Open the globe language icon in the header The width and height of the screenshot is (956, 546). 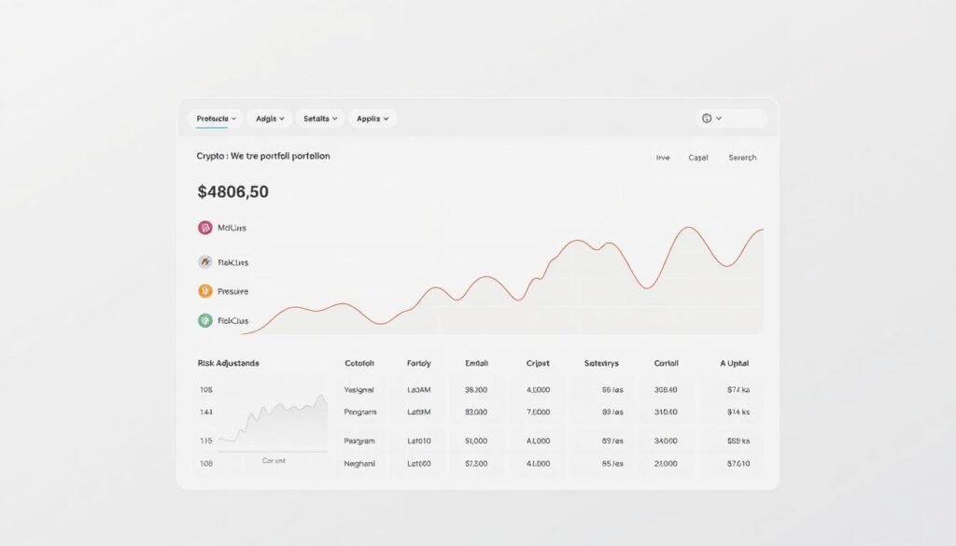[708, 118]
